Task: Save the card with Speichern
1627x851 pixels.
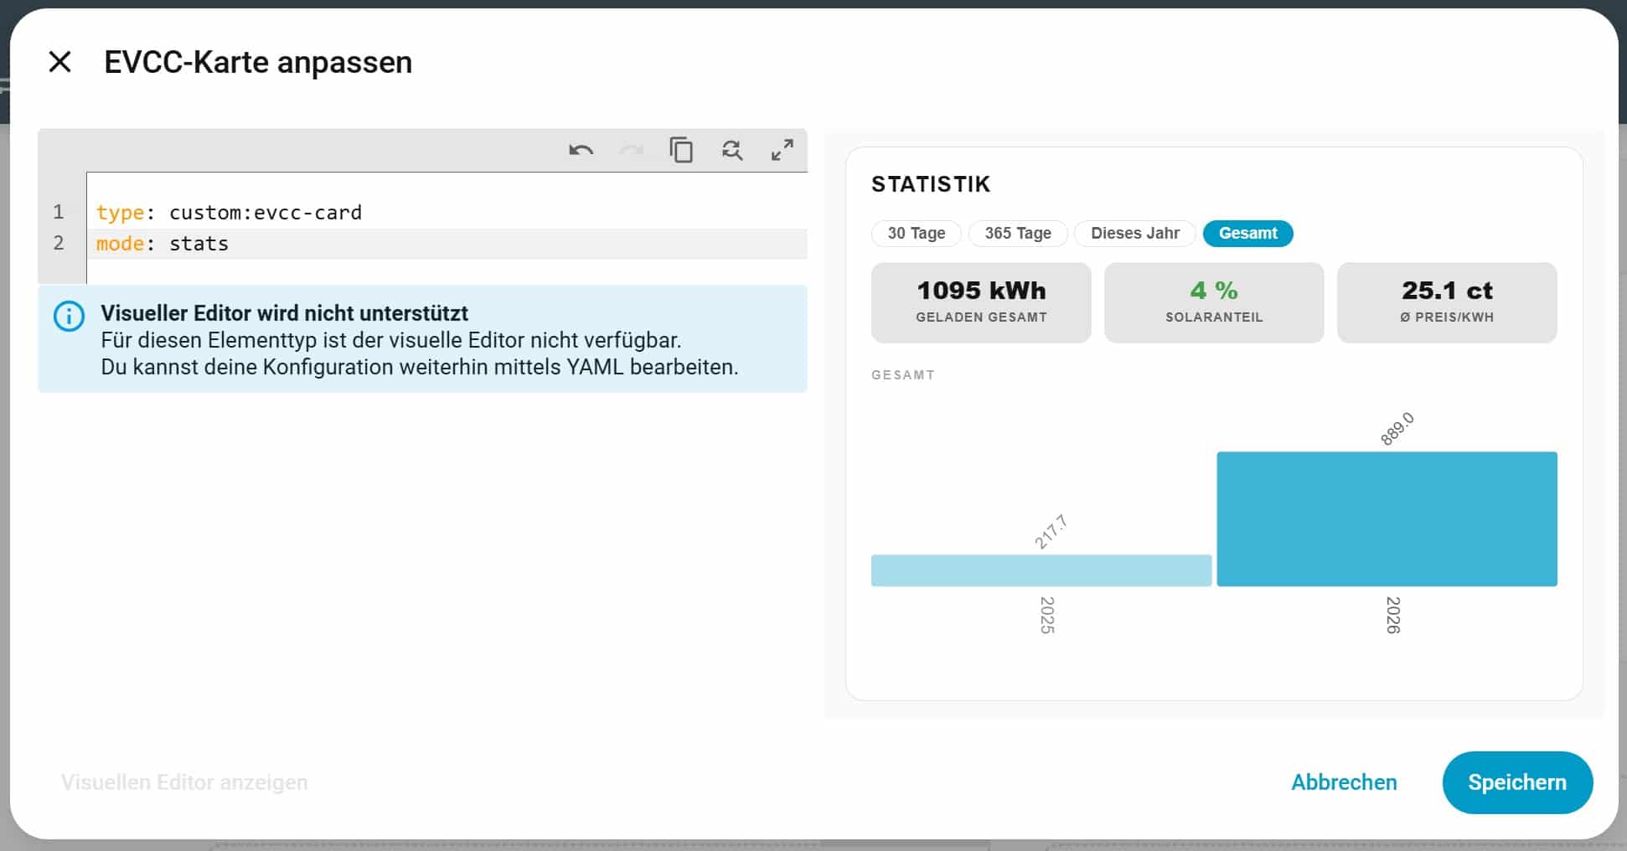Action: (1517, 782)
